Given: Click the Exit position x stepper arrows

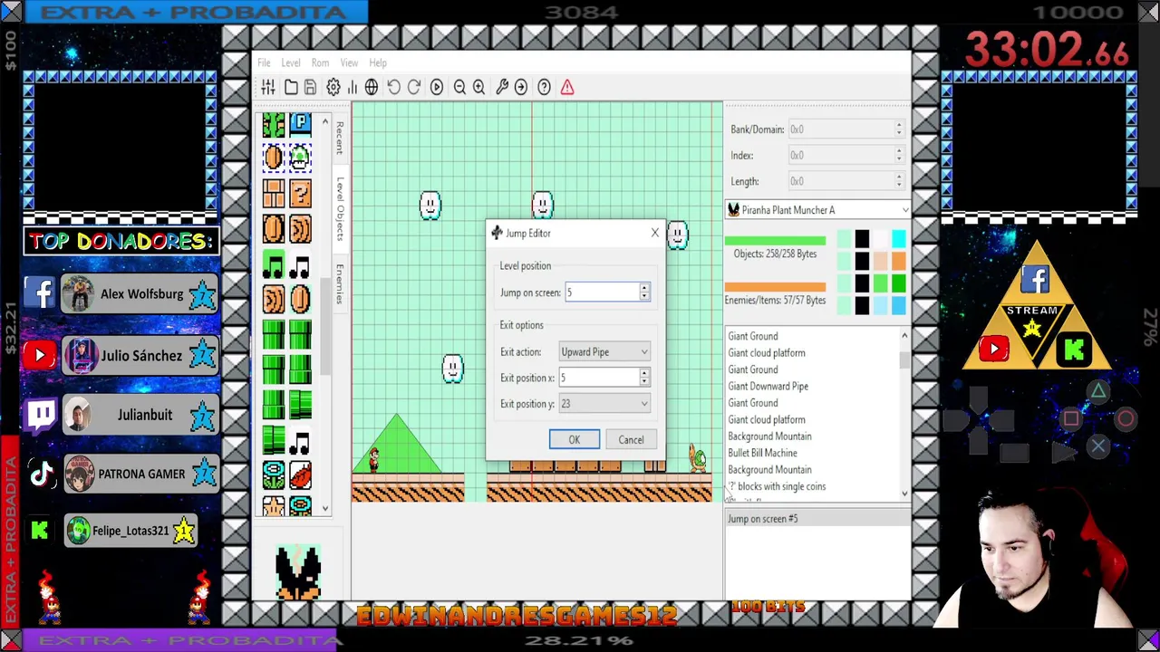Looking at the screenshot, I should [x=644, y=378].
